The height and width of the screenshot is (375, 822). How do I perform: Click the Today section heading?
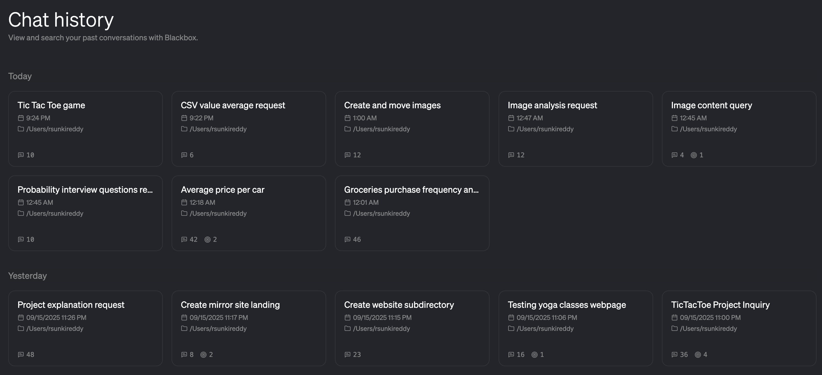coord(20,76)
